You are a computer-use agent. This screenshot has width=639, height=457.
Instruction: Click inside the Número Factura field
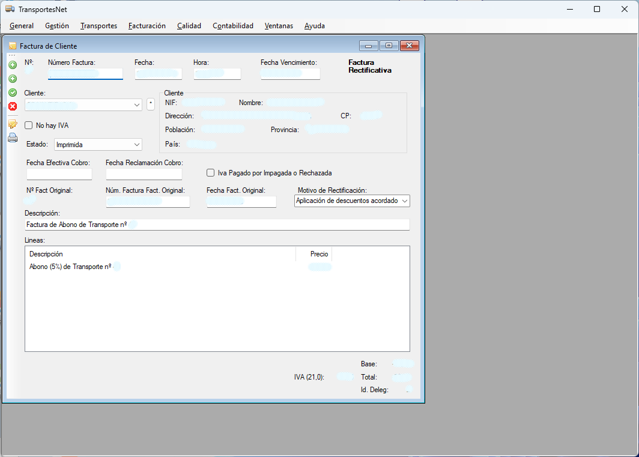[85, 73]
